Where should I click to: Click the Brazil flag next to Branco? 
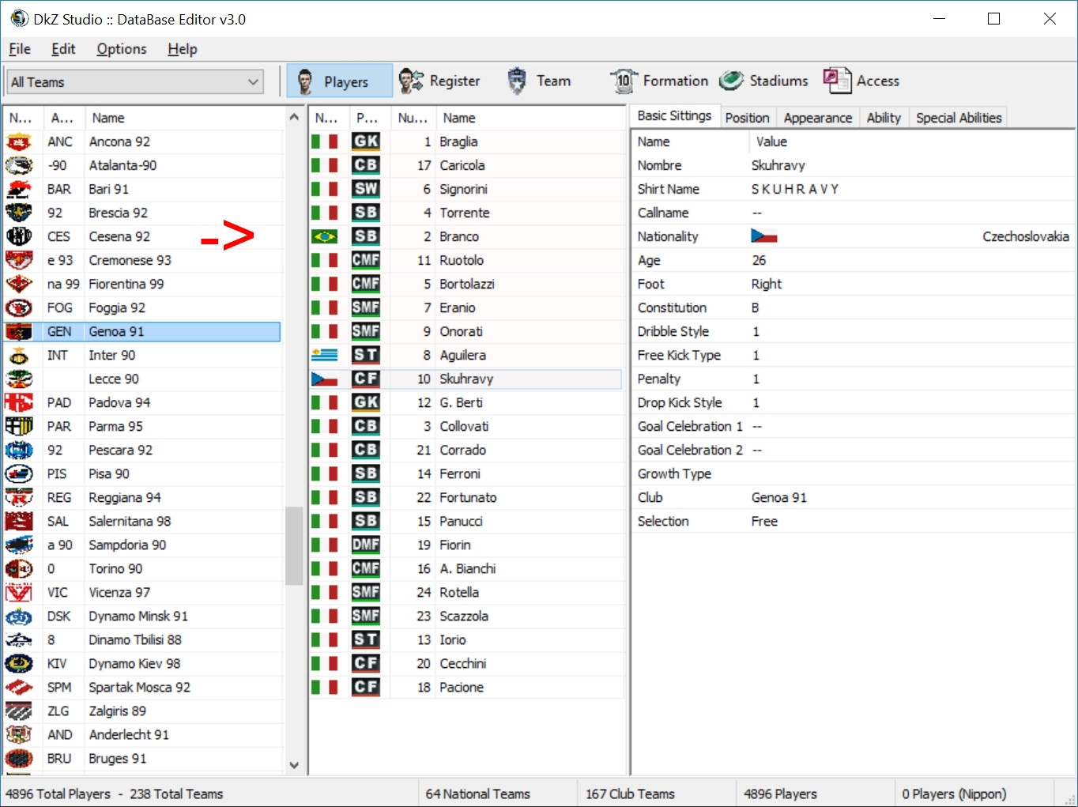[325, 236]
